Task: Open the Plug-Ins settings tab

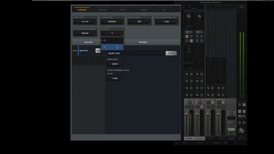Action: (144, 10)
